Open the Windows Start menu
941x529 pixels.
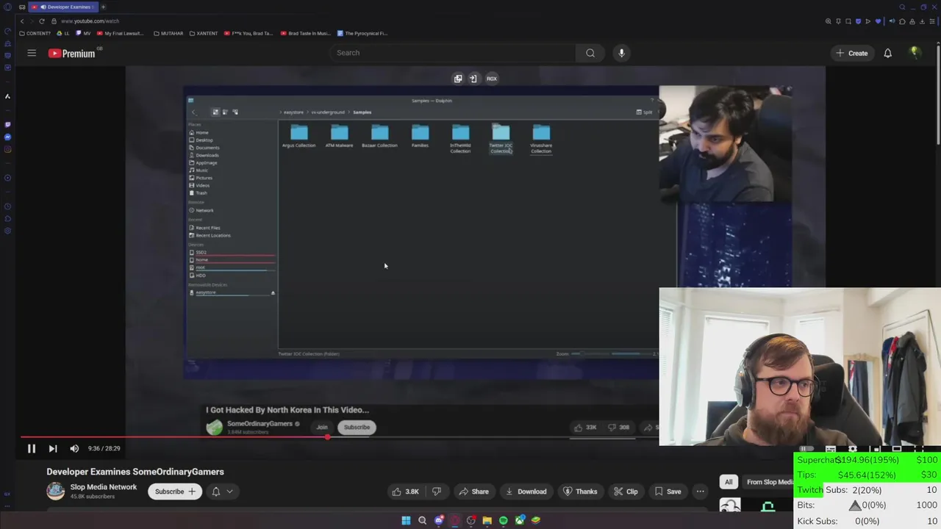point(406,520)
